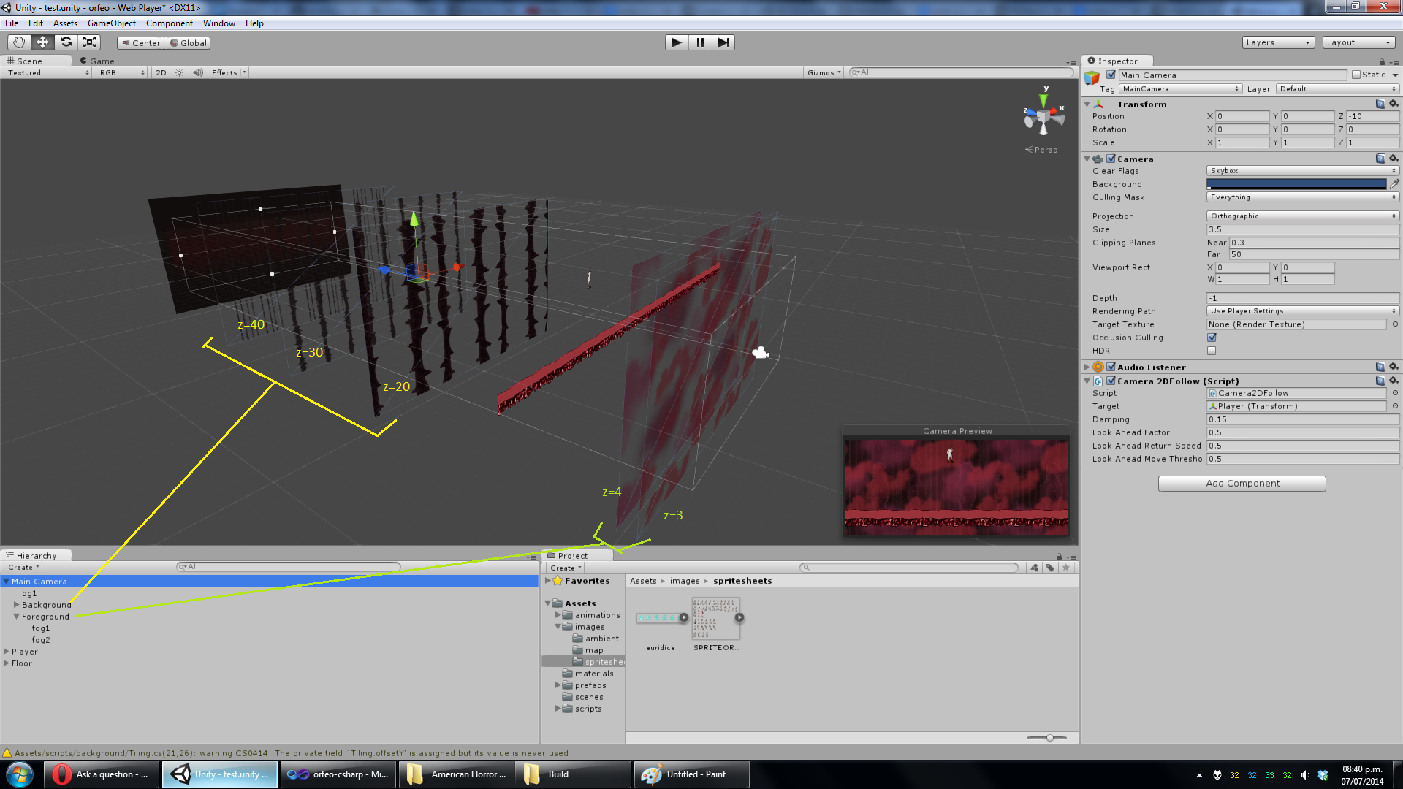Expand the Audio Listener component
1403x789 pixels.
pos(1087,367)
